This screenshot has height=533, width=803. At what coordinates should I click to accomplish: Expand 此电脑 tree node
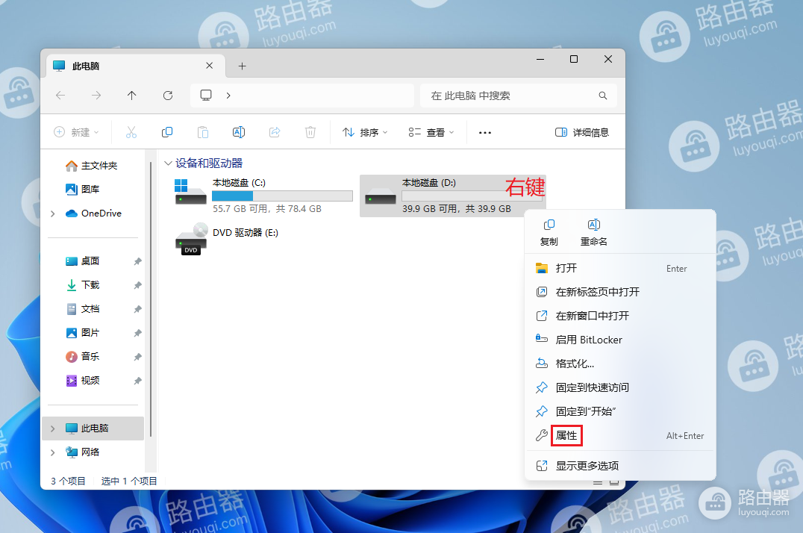point(53,428)
